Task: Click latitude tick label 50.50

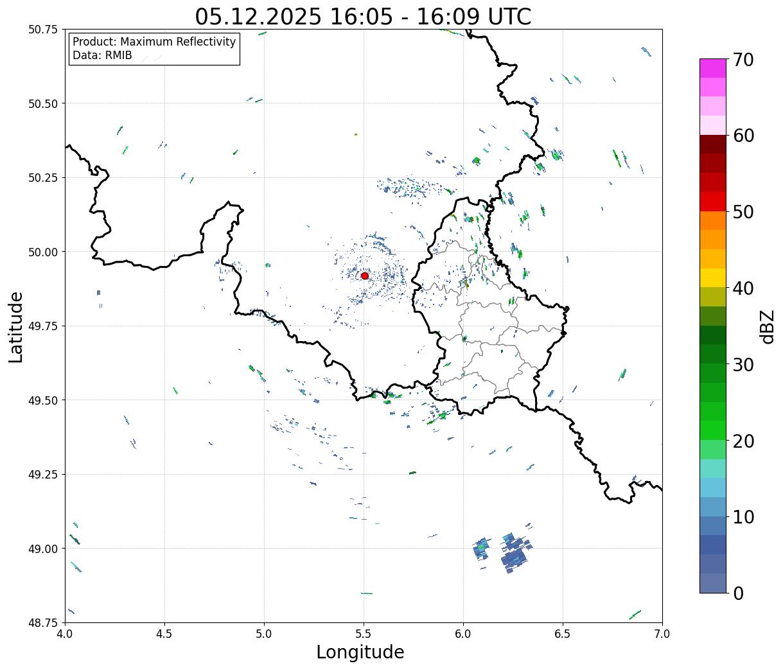Action: point(43,103)
